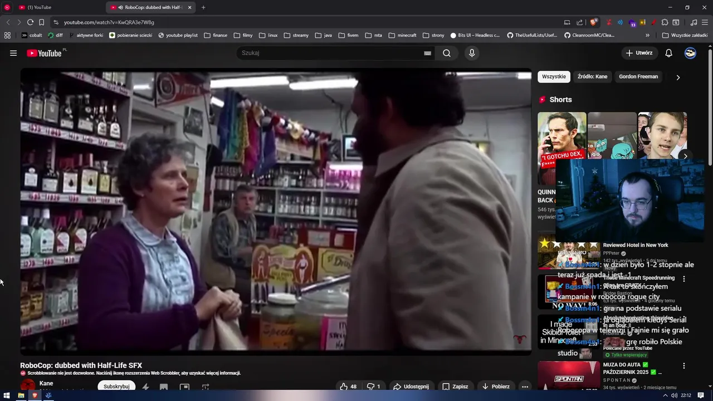Open File Explorer from the taskbar

coord(21,395)
